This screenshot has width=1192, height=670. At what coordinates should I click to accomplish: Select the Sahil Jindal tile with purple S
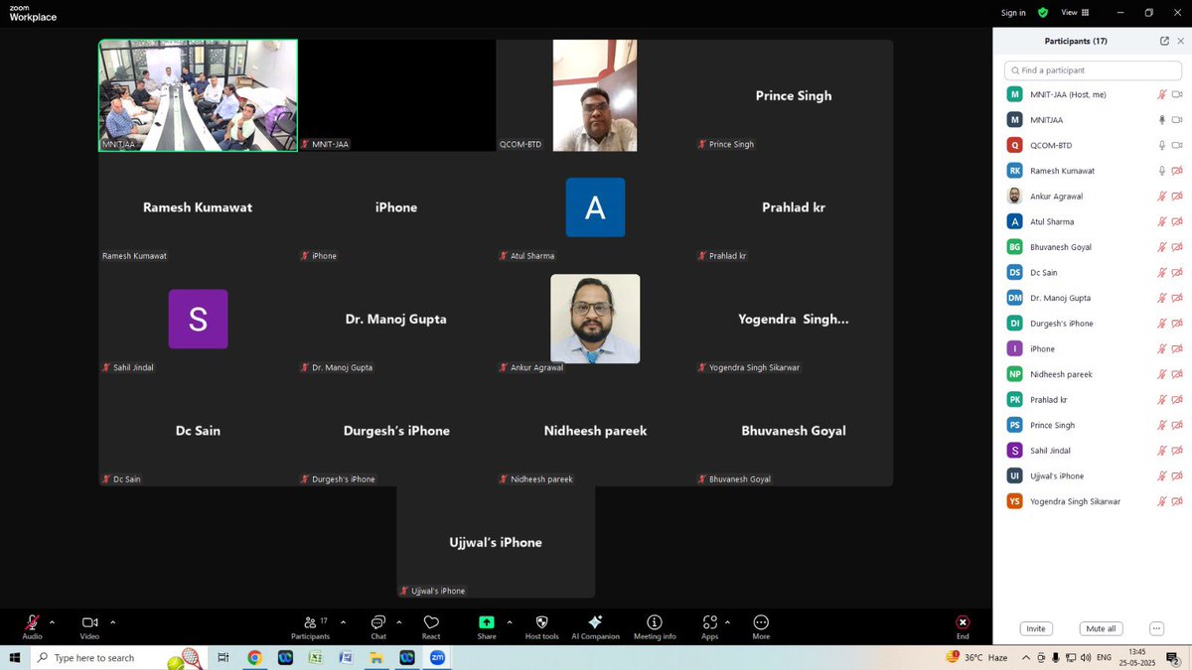pos(198,319)
